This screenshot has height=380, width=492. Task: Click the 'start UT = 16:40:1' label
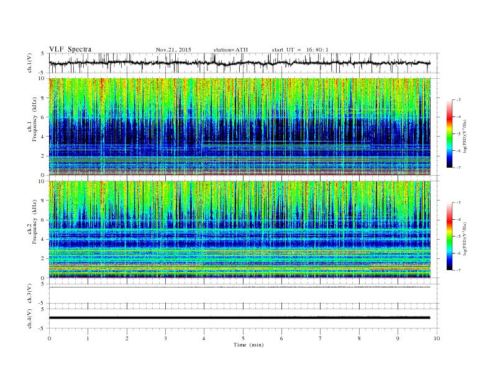300,50
